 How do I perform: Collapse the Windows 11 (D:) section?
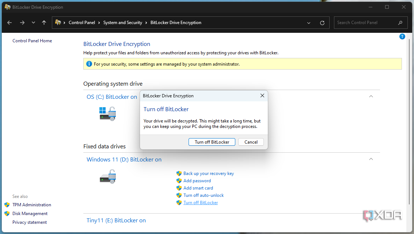click(x=371, y=159)
